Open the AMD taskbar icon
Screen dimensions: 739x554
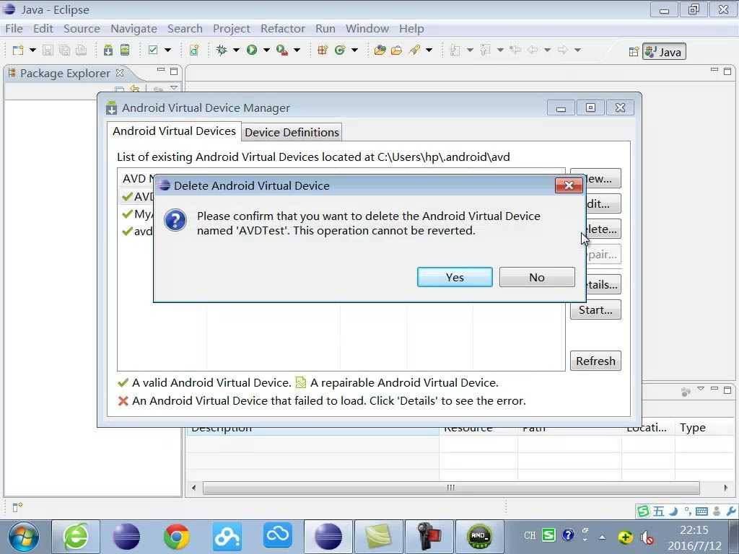click(479, 537)
